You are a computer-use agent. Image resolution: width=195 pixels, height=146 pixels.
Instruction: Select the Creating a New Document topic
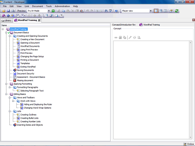pos(32,39)
